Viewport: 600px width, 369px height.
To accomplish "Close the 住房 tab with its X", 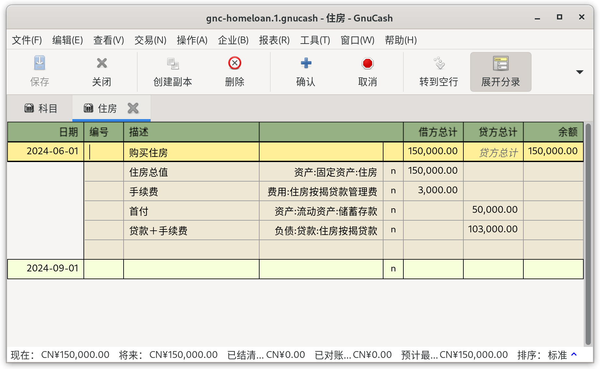I will pyautogui.click(x=133, y=108).
